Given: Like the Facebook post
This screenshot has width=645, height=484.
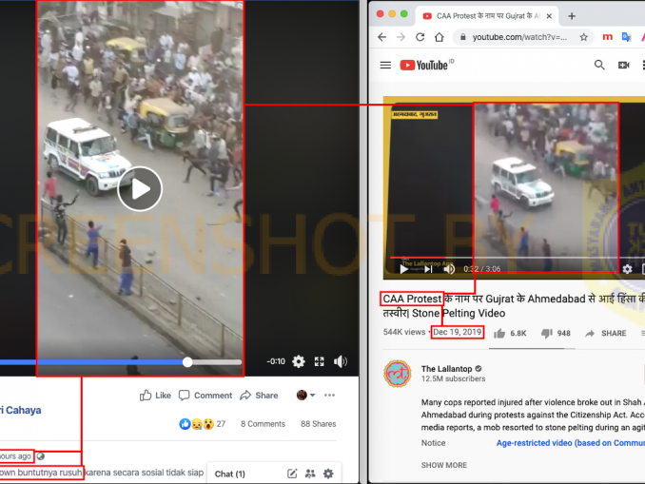Looking at the screenshot, I should coord(155,396).
